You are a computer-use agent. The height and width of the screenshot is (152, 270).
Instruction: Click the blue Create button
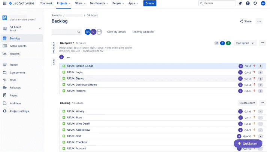[x=150, y=3]
